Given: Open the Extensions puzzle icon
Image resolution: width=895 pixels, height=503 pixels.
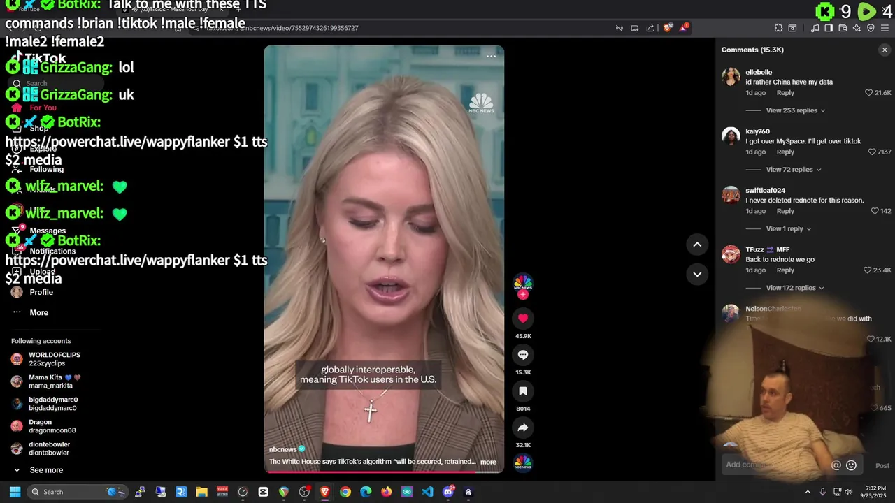Looking at the screenshot, I should click(x=778, y=28).
